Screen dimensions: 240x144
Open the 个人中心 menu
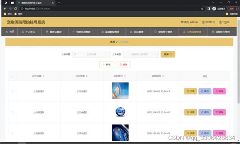(30, 32)
